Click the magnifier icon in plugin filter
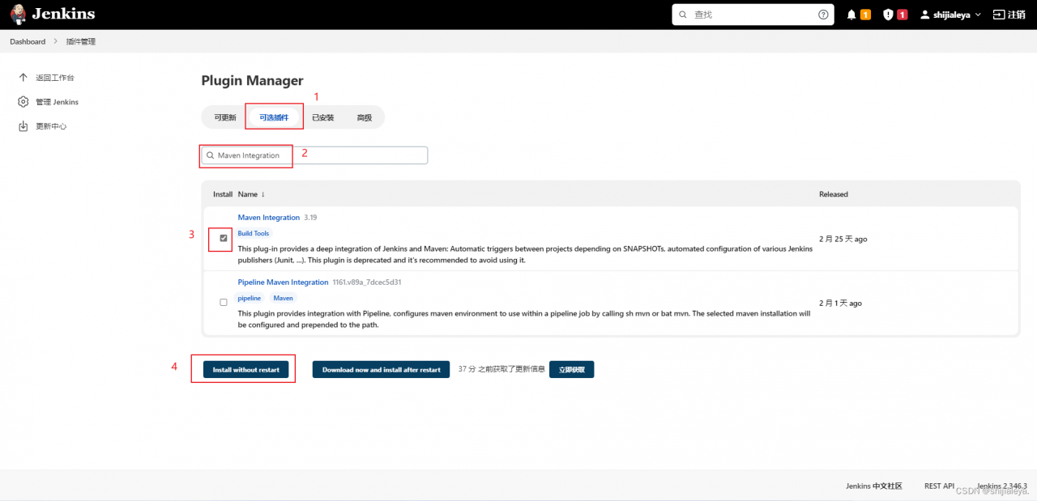 click(211, 155)
